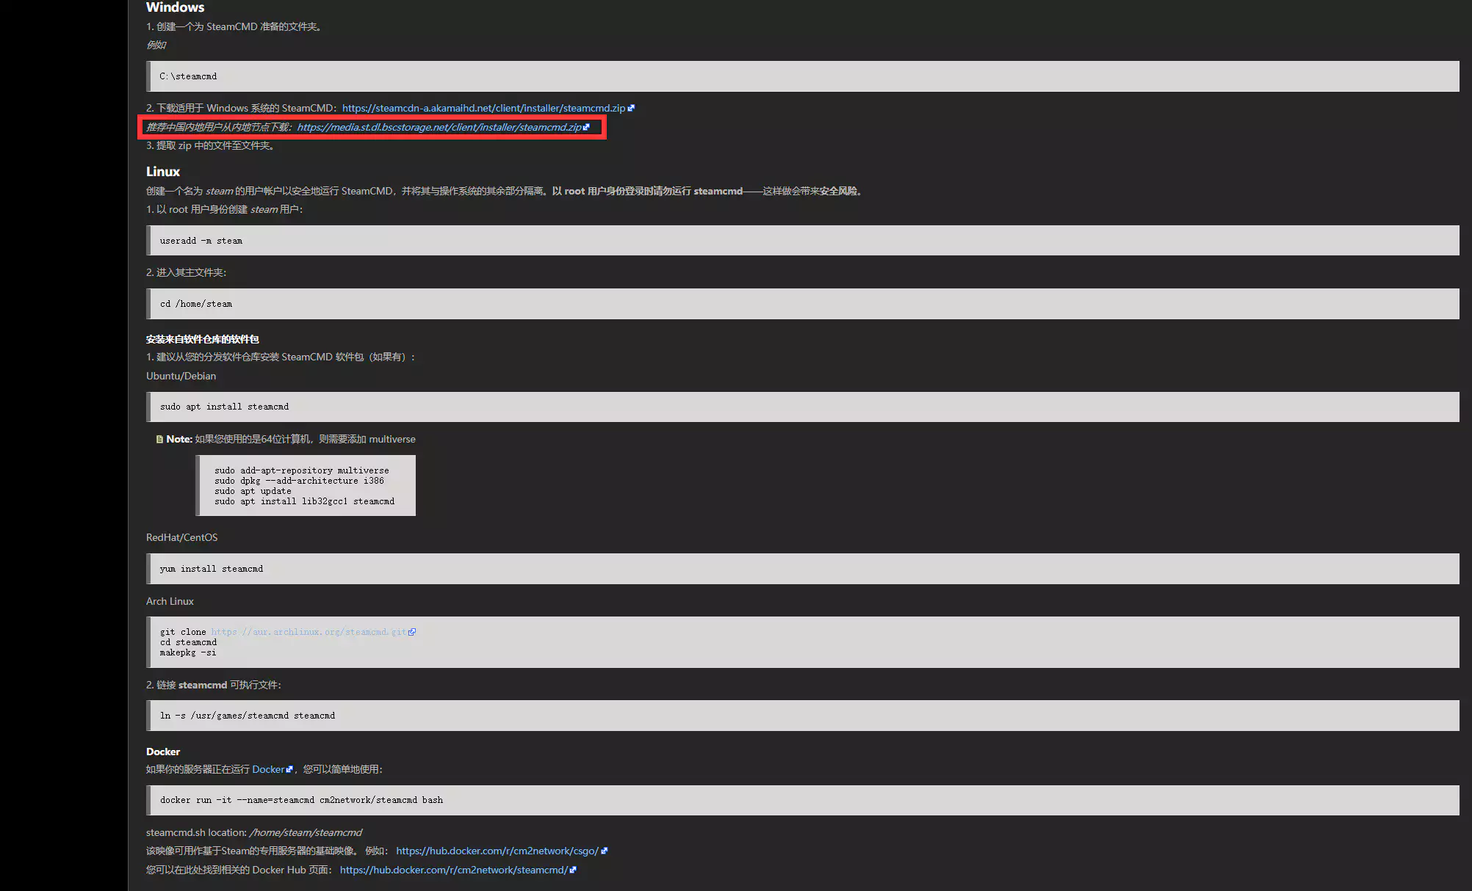This screenshot has width=1472, height=891.
Task: Click external-link icon after akamaihd steamcmd.zip URL
Action: click(631, 108)
